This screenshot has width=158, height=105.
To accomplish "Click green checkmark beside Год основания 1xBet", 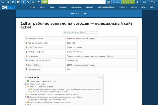I will pos(26,43).
